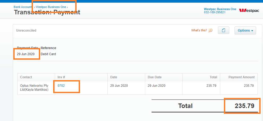Image resolution: width=263 pixels, height=121 pixels.
Task: Click the Westpac logo
Action: (x=249, y=10)
